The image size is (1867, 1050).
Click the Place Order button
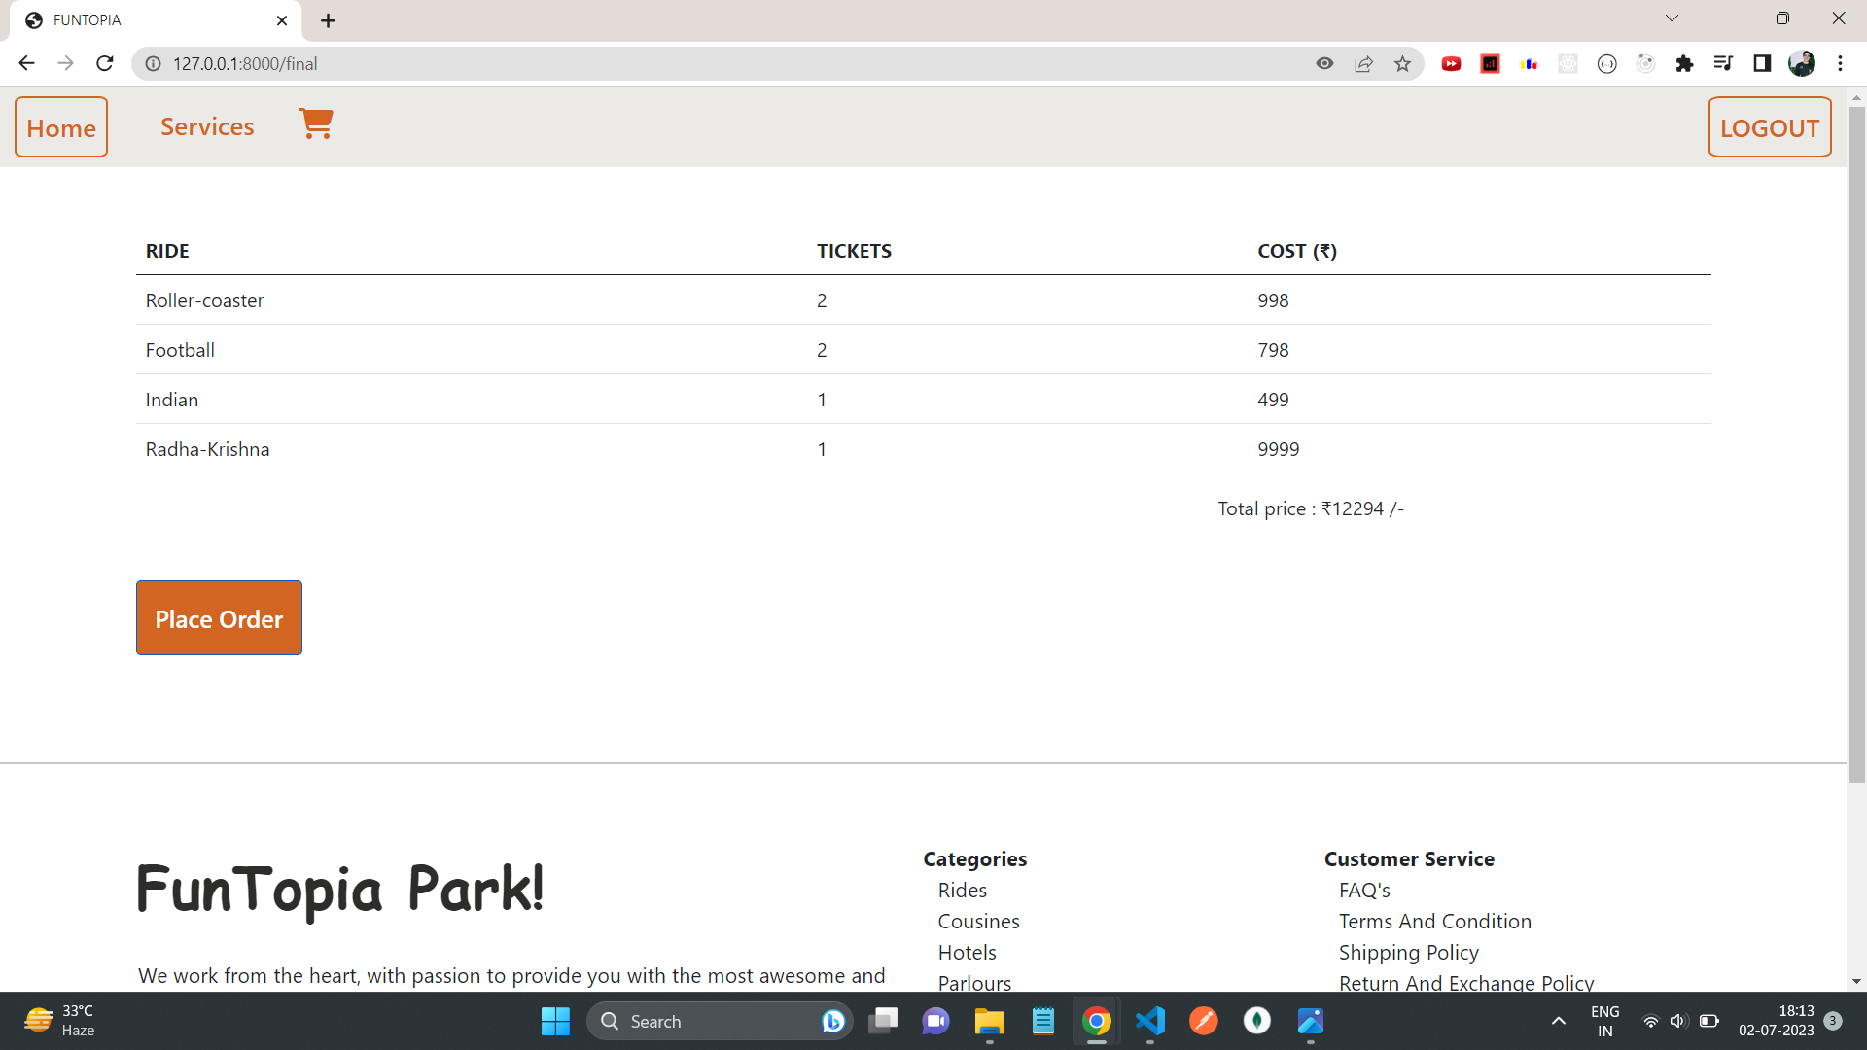coord(219,617)
